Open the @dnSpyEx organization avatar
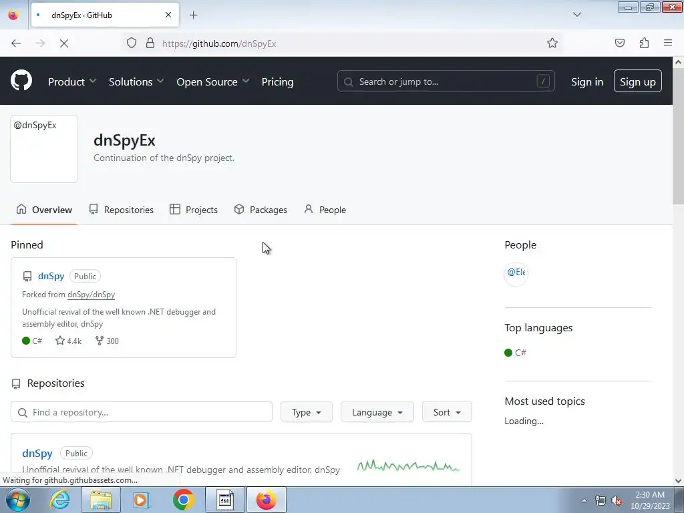 coord(44,149)
